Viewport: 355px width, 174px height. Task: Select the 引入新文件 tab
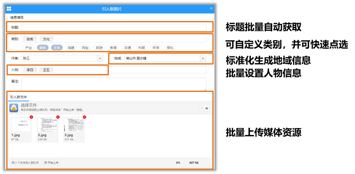click(19, 97)
